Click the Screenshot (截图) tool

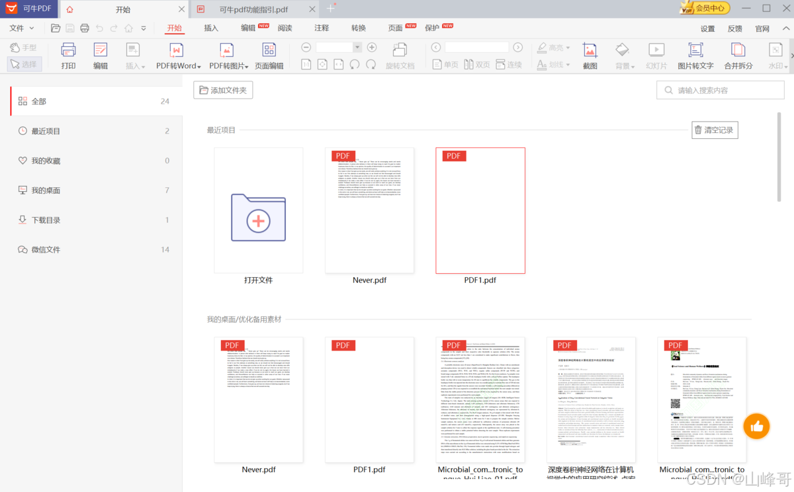(x=590, y=56)
